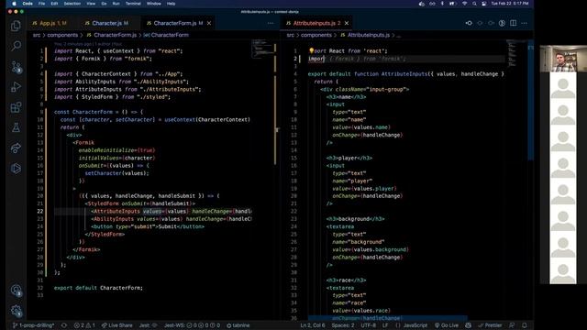Open the Explorer view in activity bar

pos(16,26)
